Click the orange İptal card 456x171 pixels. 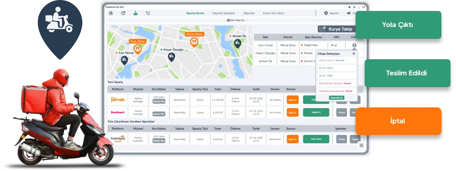pyautogui.click(x=398, y=121)
